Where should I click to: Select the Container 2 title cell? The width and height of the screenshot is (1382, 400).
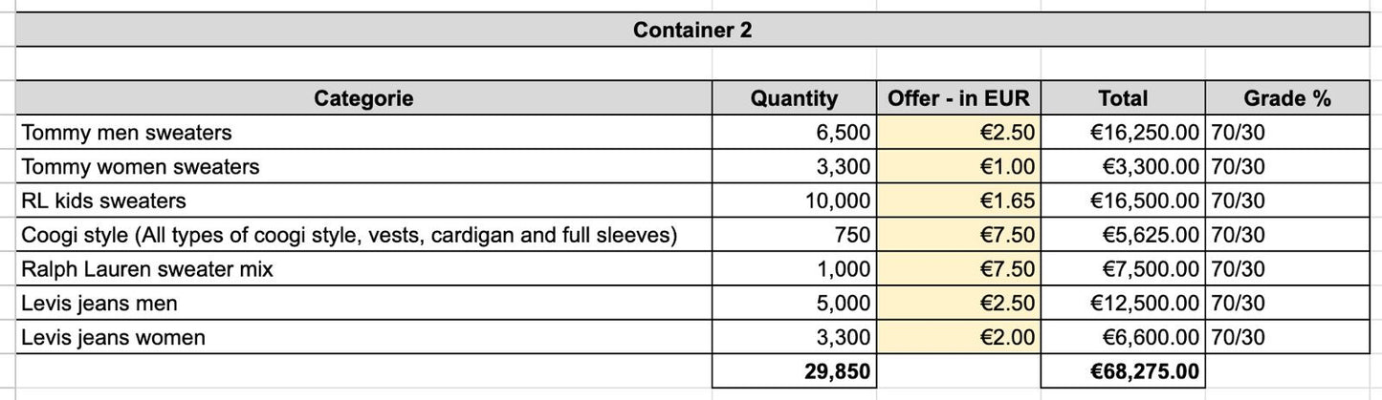(x=692, y=30)
